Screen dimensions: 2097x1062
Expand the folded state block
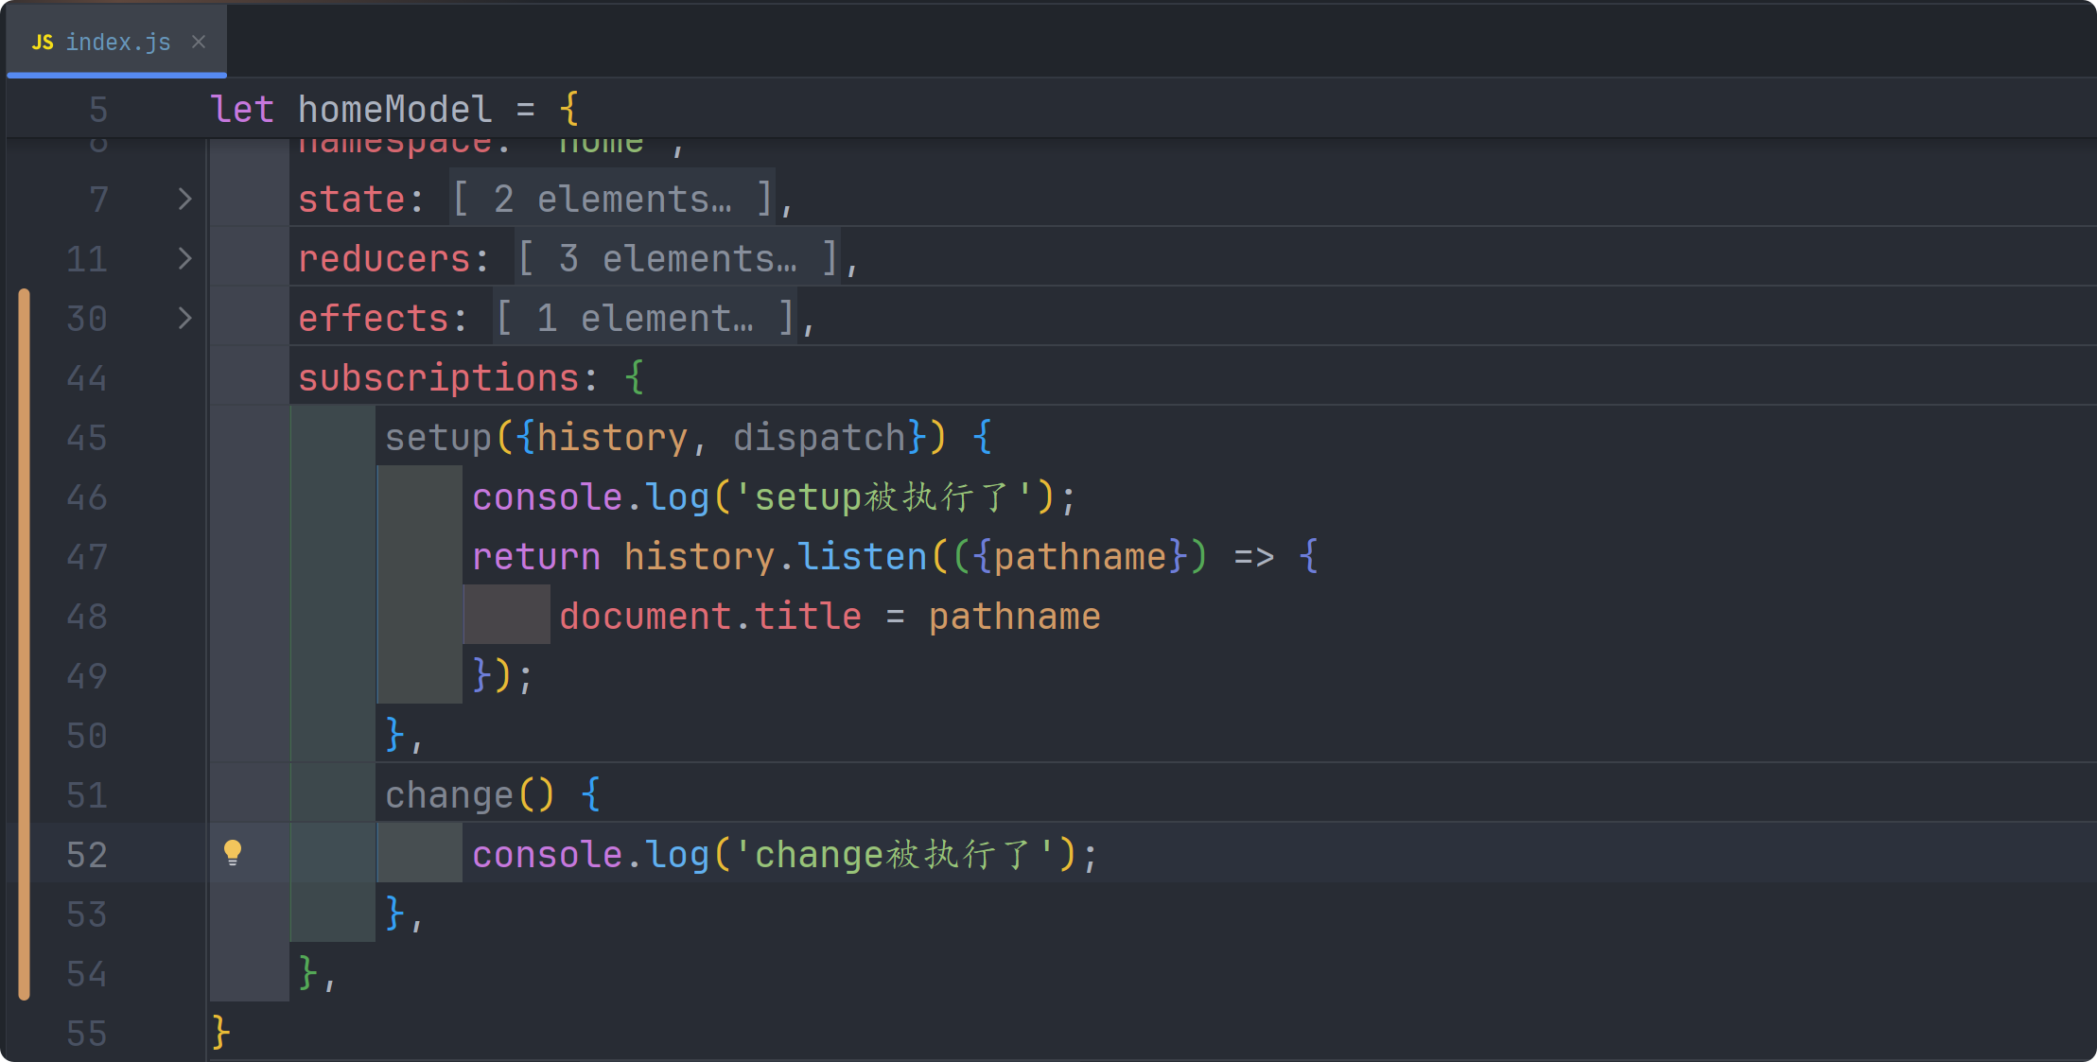pos(184,200)
